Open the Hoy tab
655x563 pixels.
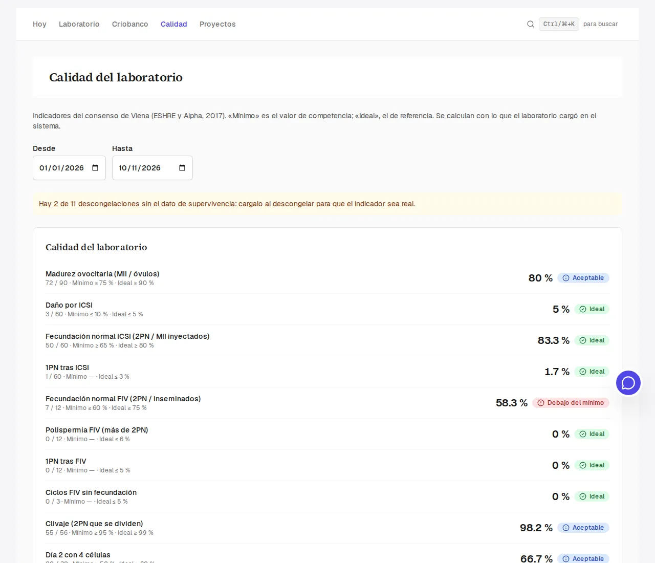click(39, 24)
